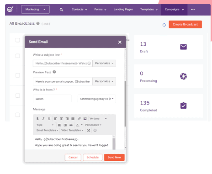Click the text color A icon

(x=78, y=125)
